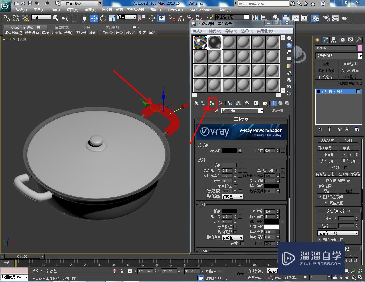Click the red X Reset Map icon

click(x=220, y=103)
